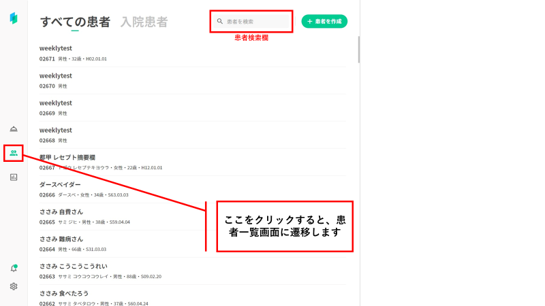545x306 pixels.
Task: Switch to すべての患者 tab
Action: pyautogui.click(x=75, y=22)
